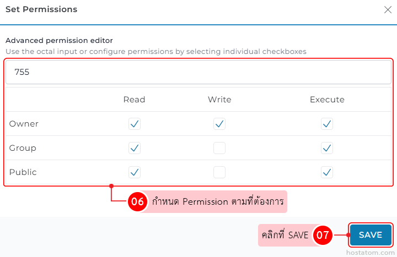Click the Execute column header
Screen dimensions: 397x257
point(327,100)
